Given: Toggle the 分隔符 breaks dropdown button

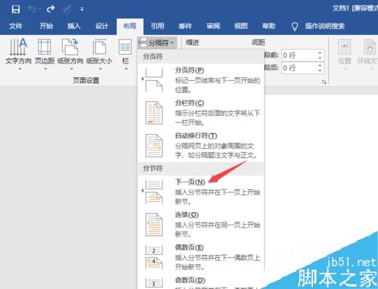Looking at the screenshot, I should tap(157, 42).
